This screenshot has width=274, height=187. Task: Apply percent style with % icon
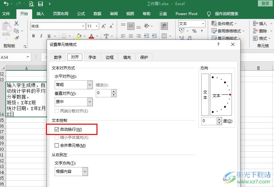tap(194, 31)
